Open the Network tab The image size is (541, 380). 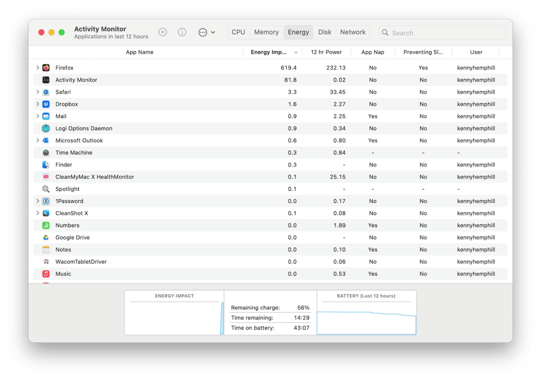click(353, 32)
